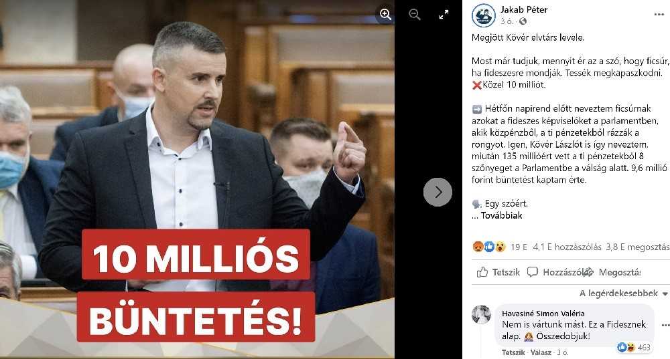Image resolution: width=670 pixels, height=359 pixels.
Task: Like the comment via Tetszik link
Action: point(513,352)
